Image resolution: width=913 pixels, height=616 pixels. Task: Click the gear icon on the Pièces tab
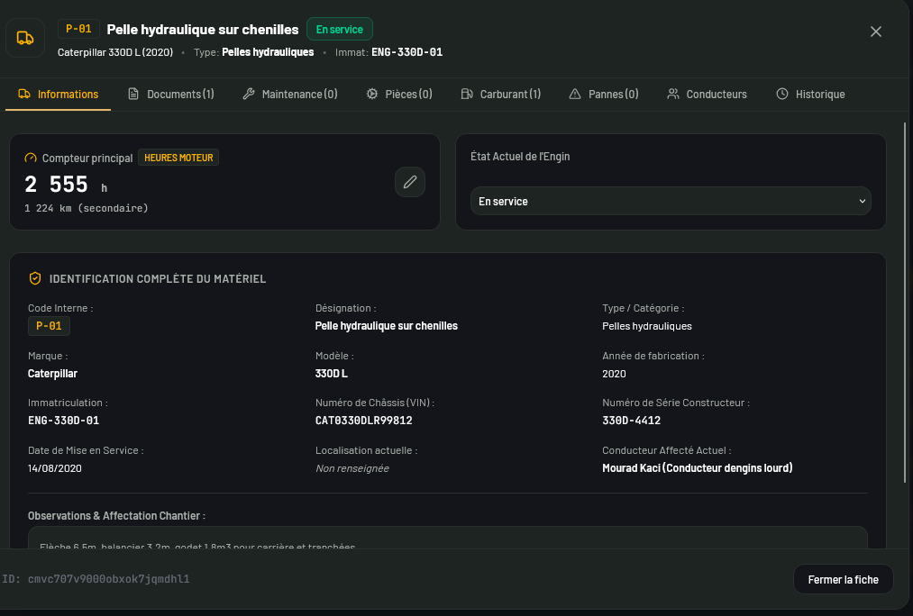click(x=372, y=95)
